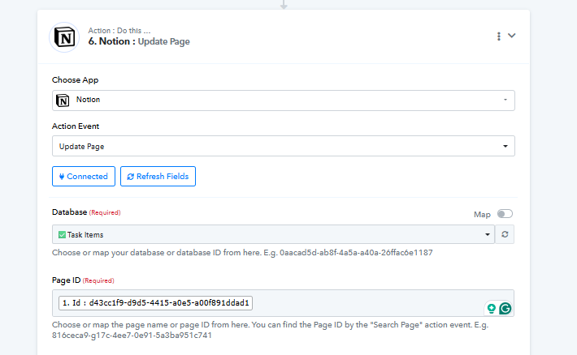Expand the Action Event dropdown
Viewport: 577px width, 355px height.
pos(283,146)
